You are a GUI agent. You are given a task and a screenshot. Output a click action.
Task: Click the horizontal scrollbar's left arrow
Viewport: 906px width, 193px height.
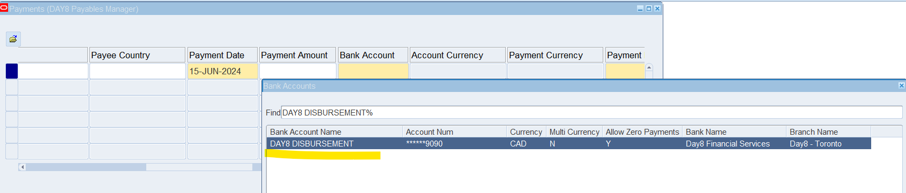[x=22, y=167]
